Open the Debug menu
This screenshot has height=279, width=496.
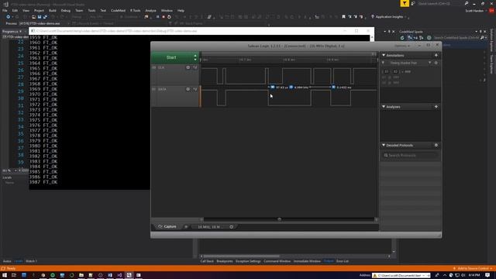click(65, 11)
